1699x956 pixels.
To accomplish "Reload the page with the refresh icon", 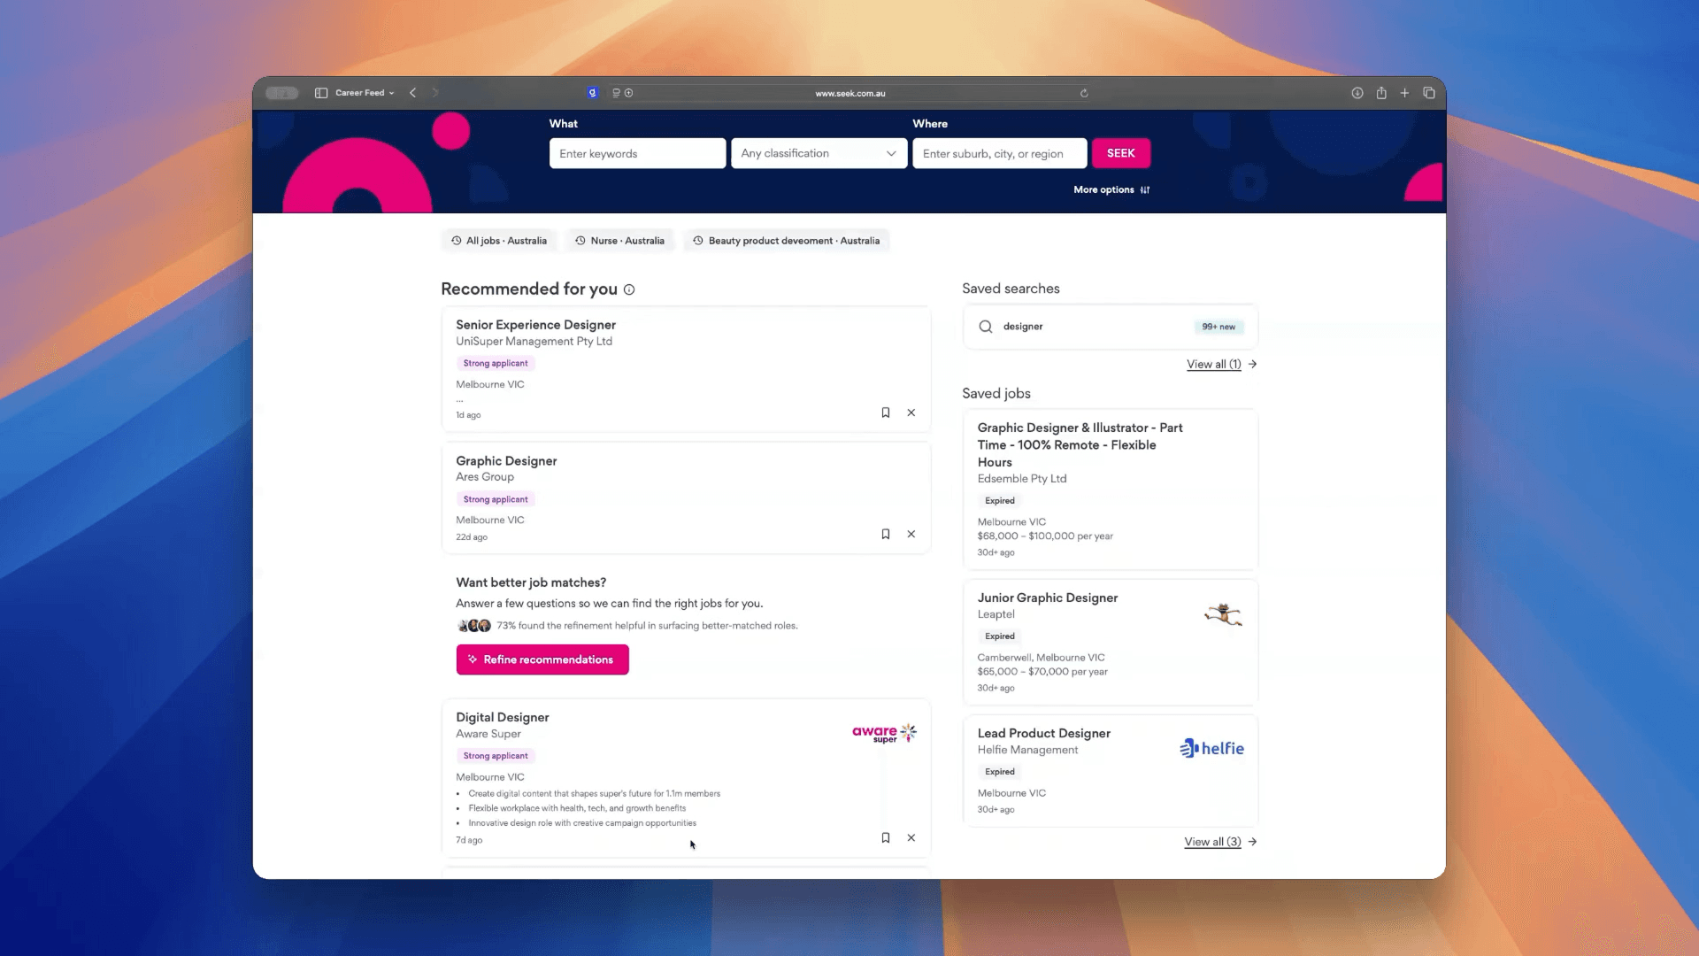I will (x=1084, y=93).
